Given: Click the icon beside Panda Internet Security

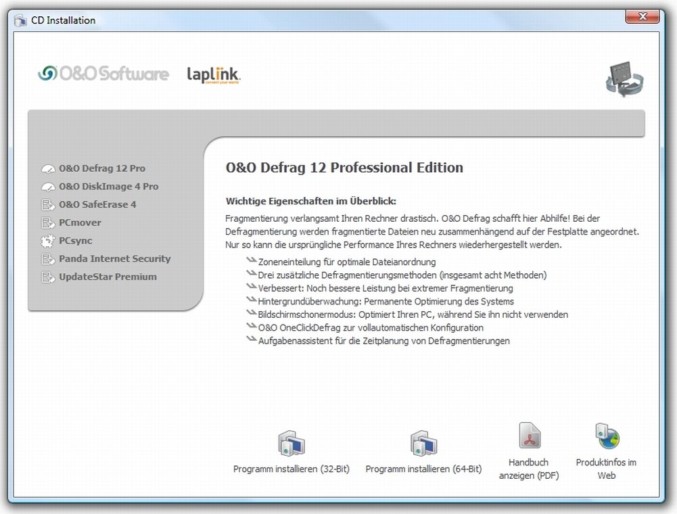Looking at the screenshot, I should pos(48,259).
